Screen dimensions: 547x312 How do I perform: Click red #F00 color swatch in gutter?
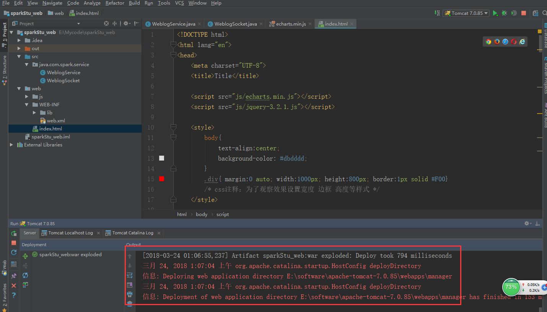coord(161,179)
